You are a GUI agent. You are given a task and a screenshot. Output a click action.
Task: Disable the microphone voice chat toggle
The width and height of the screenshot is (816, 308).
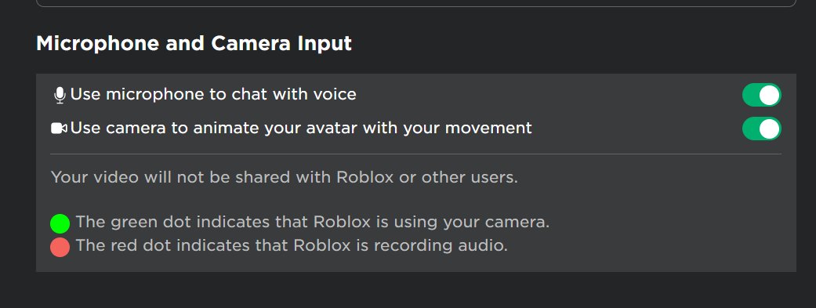pos(761,95)
